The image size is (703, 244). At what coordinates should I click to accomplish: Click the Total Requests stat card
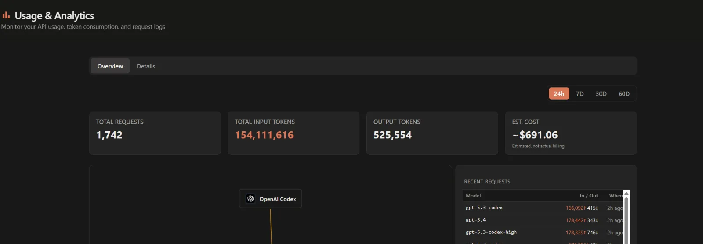click(x=155, y=133)
